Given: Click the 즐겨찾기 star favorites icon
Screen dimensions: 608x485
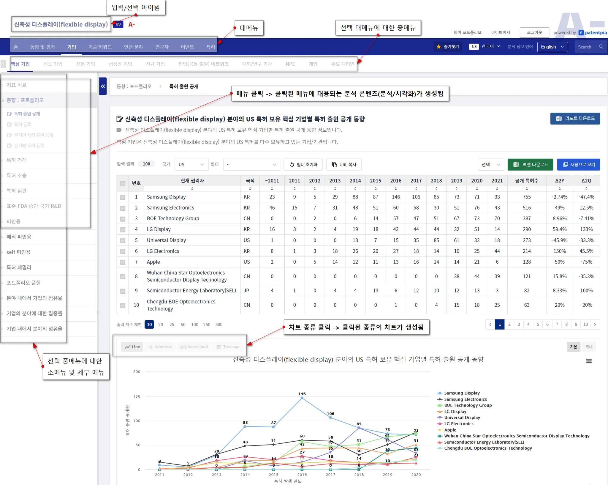Looking at the screenshot, I should tap(439, 47).
